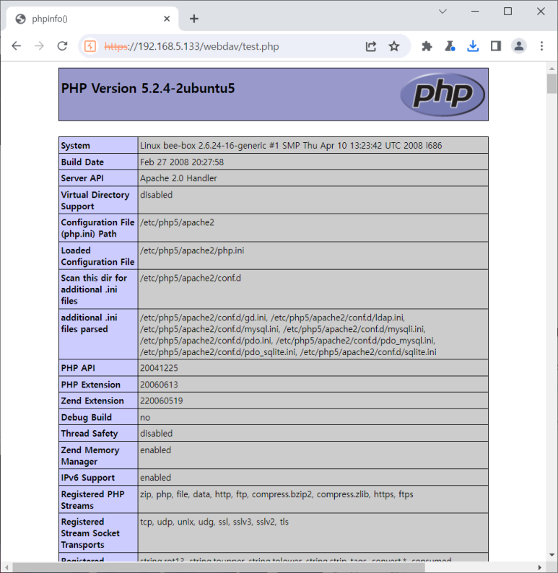Click the 'Registered Stream Socket Transports' label
This screenshot has height=573, width=558.
[90, 533]
